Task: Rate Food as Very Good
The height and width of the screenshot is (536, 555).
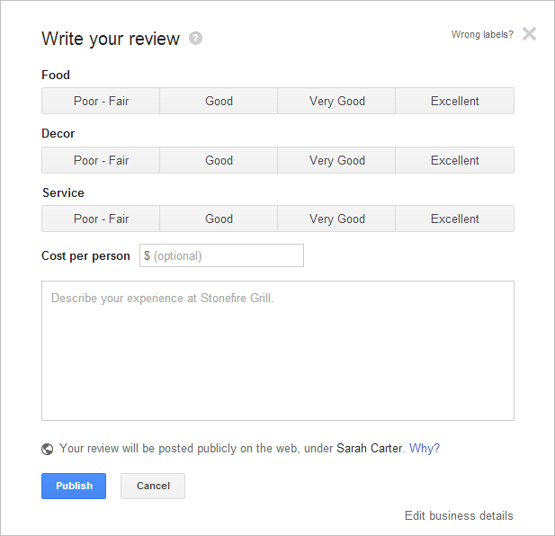Action: click(x=336, y=101)
